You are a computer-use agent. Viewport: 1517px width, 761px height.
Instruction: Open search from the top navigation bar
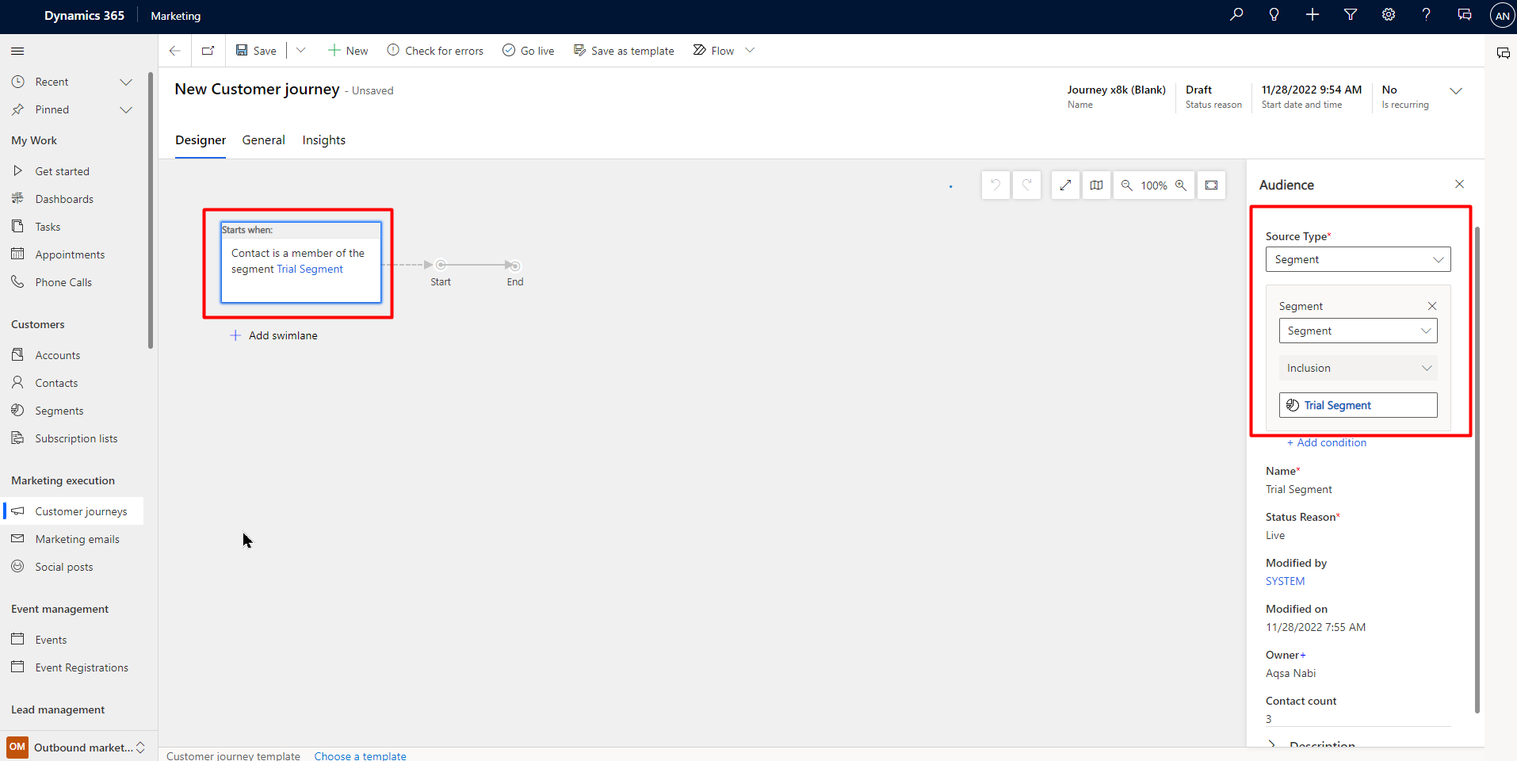pos(1235,14)
